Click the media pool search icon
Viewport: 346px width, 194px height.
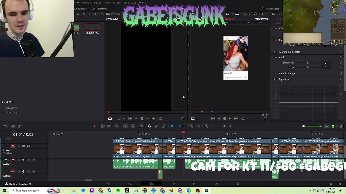(x=85, y=14)
